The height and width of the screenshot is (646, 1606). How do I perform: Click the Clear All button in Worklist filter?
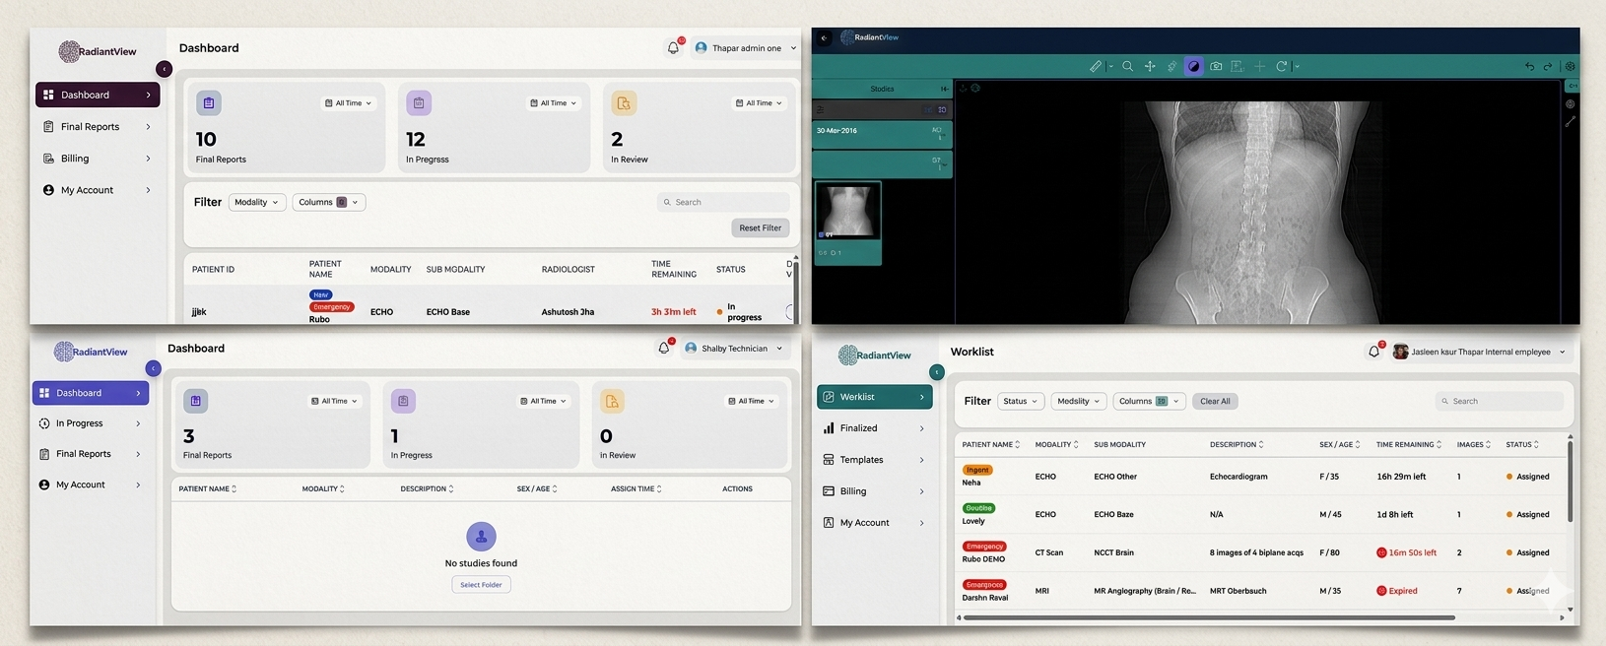click(x=1215, y=401)
